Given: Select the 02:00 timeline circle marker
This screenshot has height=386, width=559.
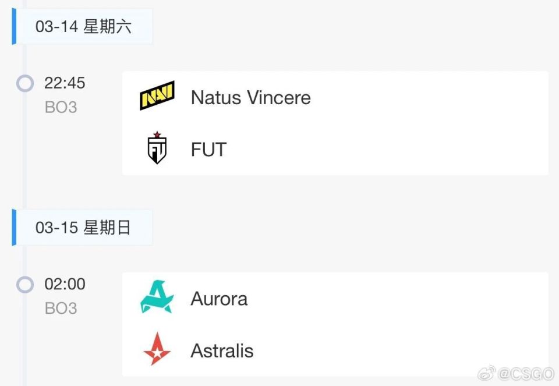Looking at the screenshot, I should (x=25, y=285).
